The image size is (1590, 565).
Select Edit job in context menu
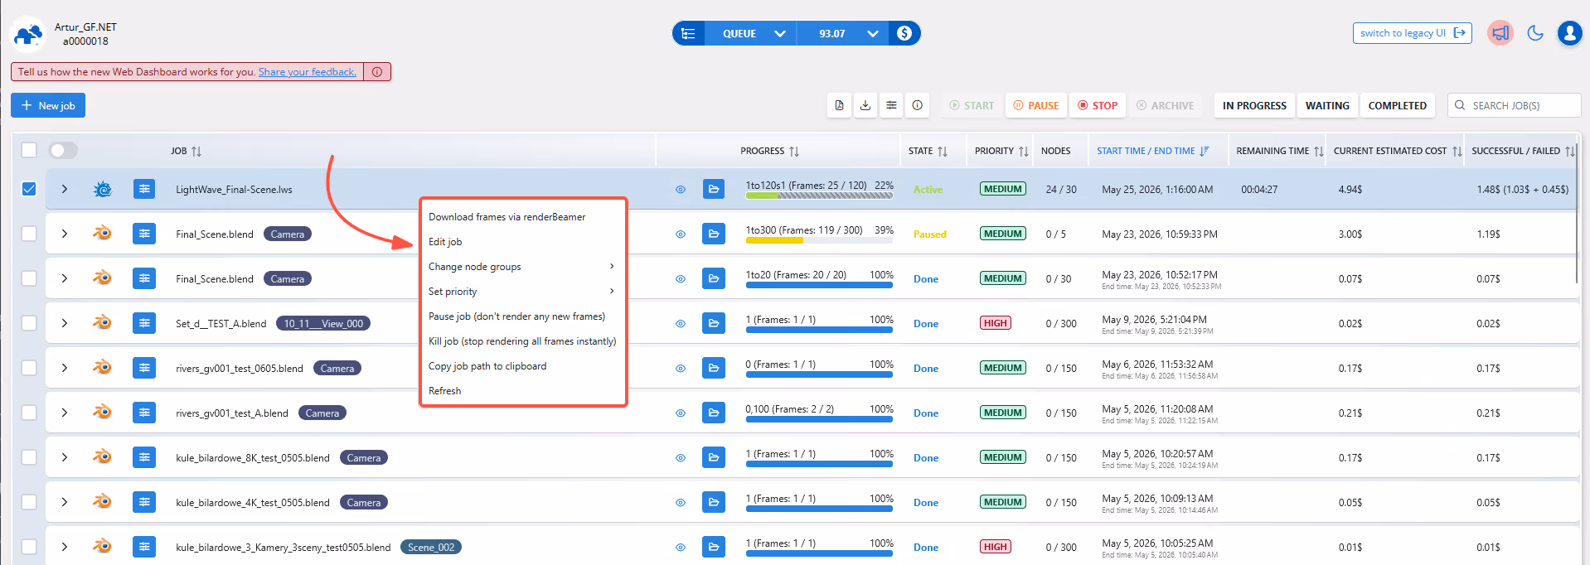[522, 242]
